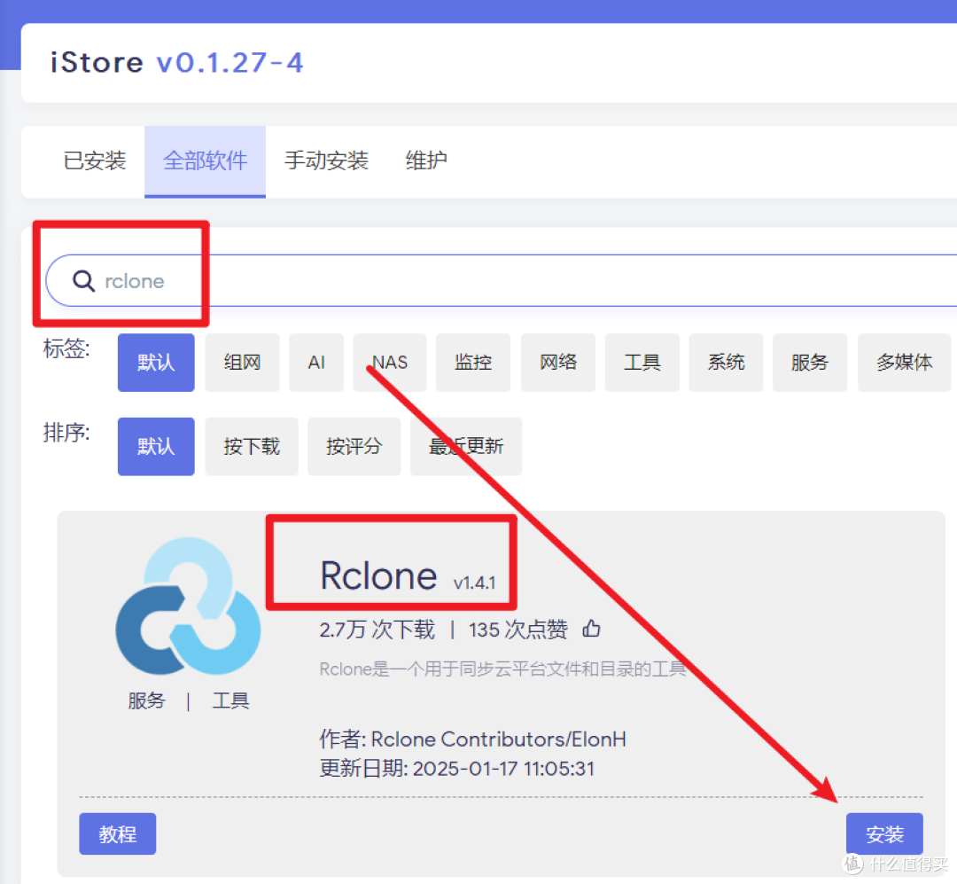957x884 pixels.
Task: Select the 默认 sort order
Action: (156, 447)
